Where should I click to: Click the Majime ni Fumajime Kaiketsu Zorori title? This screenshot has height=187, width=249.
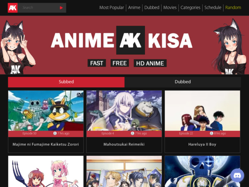[x=46, y=144]
